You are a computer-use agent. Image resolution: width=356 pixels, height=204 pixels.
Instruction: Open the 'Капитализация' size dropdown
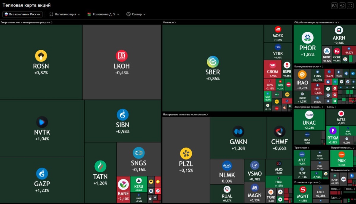tap(65, 14)
